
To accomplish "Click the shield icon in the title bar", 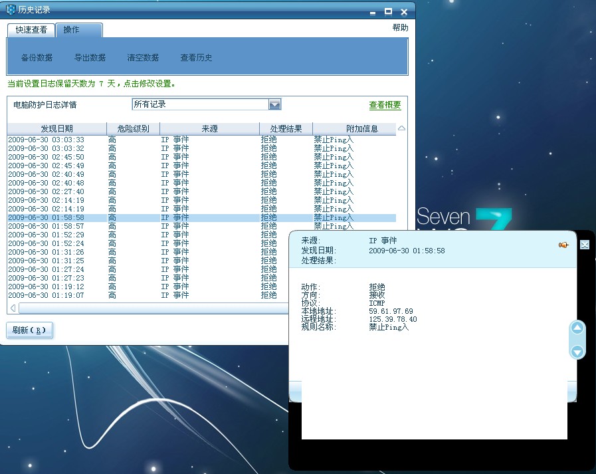I will click(x=11, y=10).
